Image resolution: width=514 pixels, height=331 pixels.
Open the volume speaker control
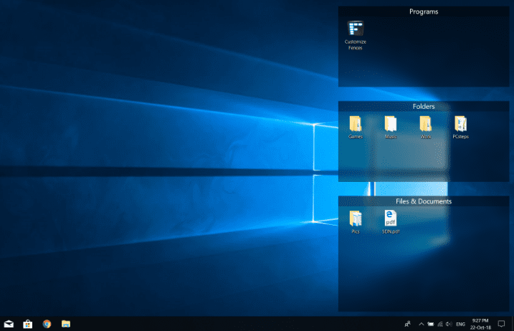point(449,324)
